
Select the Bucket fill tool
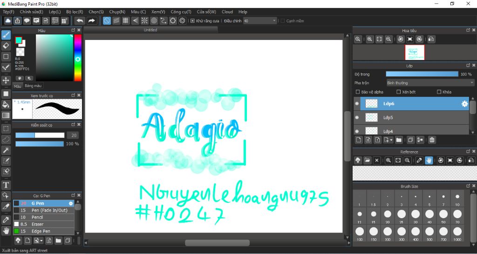click(x=6, y=105)
